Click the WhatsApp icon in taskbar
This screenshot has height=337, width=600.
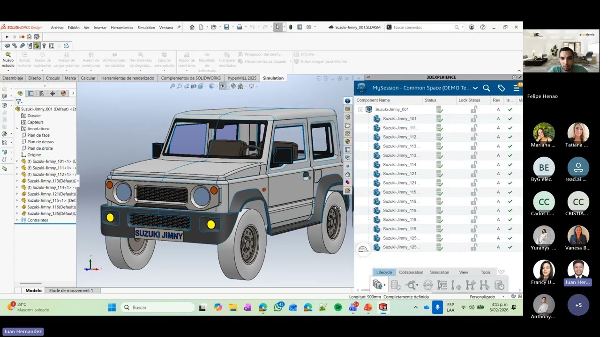pyautogui.click(x=278, y=308)
